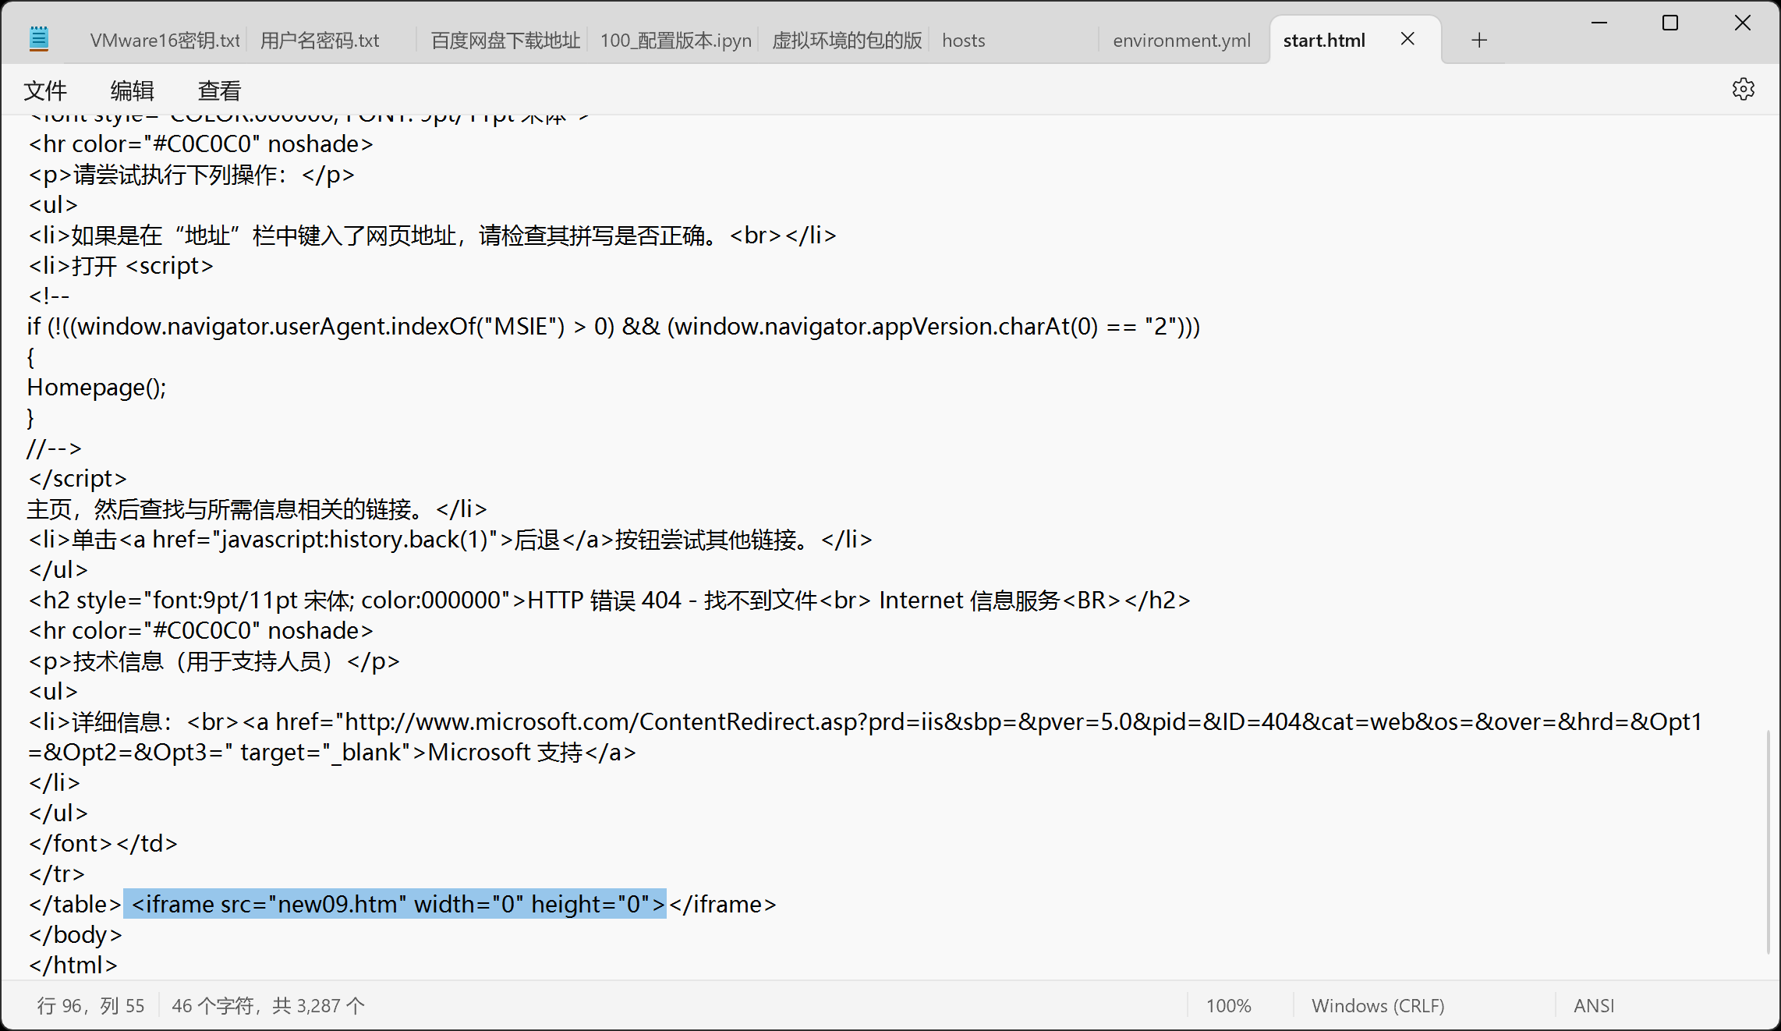The width and height of the screenshot is (1781, 1031).
Task: Switch to 用户名密码.txt tab
Action: pyautogui.click(x=320, y=41)
